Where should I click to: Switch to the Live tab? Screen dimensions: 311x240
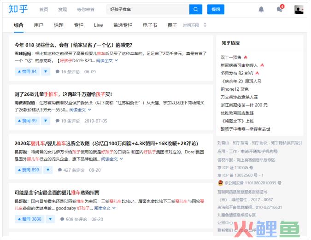click(99, 25)
